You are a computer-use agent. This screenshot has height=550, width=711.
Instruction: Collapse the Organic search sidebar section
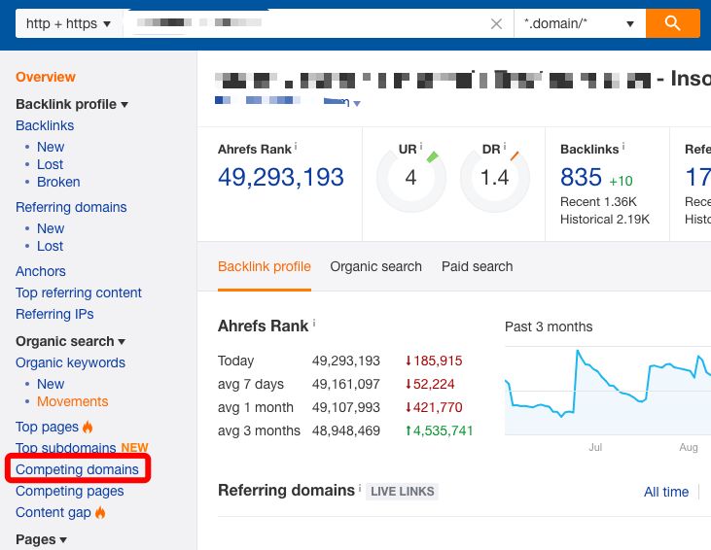pyautogui.click(x=70, y=341)
